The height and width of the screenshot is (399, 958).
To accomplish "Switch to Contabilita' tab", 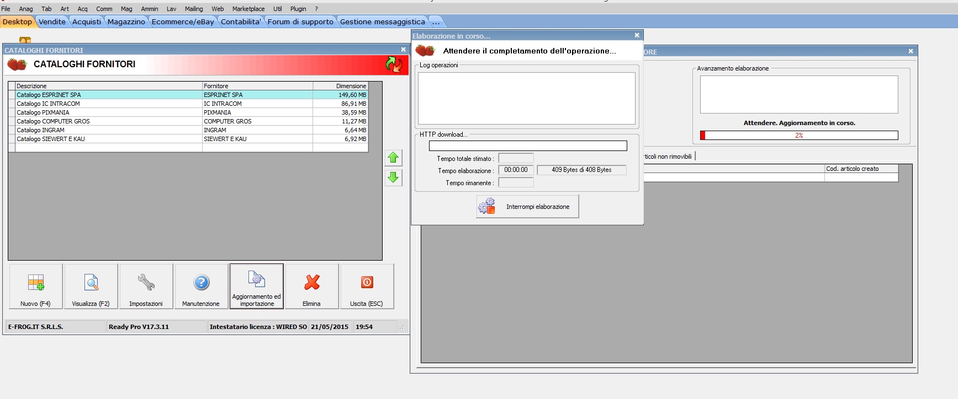I will (x=241, y=22).
